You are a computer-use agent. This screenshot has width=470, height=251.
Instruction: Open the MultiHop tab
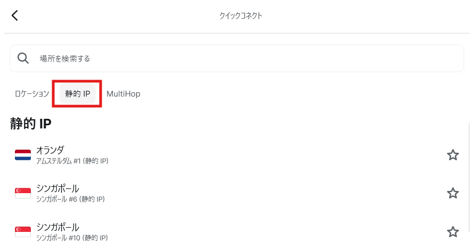point(123,94)
